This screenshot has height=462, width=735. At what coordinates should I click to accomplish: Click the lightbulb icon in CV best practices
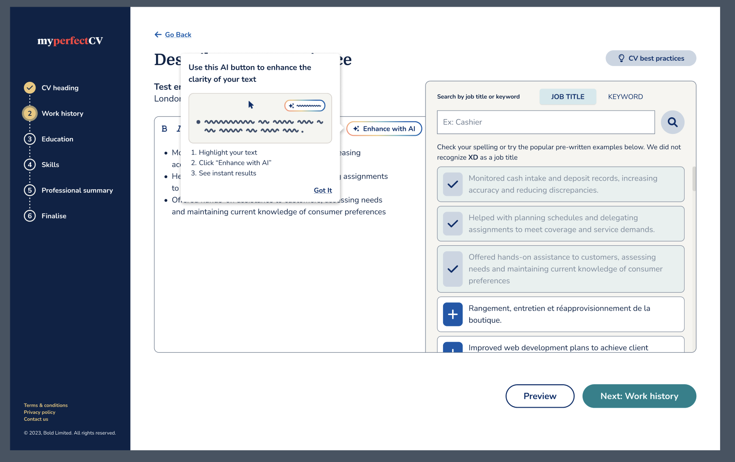[621, 58]
